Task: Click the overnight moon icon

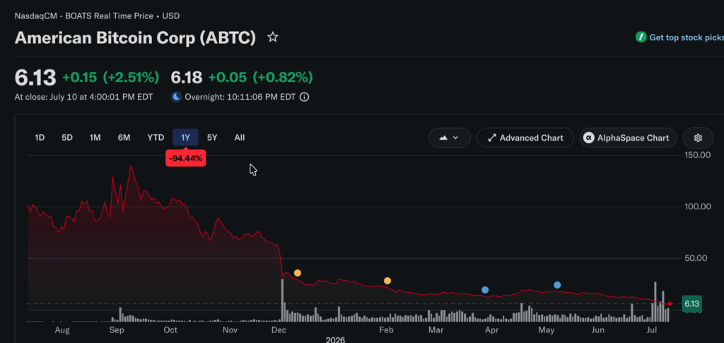Action: click(x=176, y=97)
